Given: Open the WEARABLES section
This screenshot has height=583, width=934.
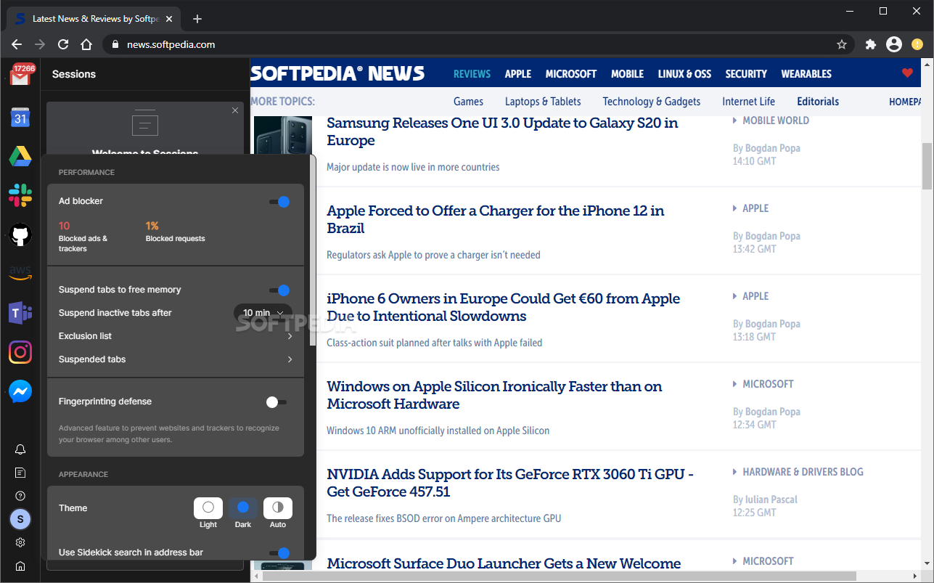Looking at the screenshot, I should click(x=806, y=74).
